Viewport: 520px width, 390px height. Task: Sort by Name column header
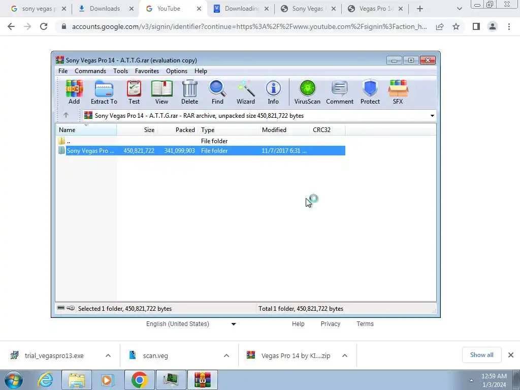click(86, 129)
